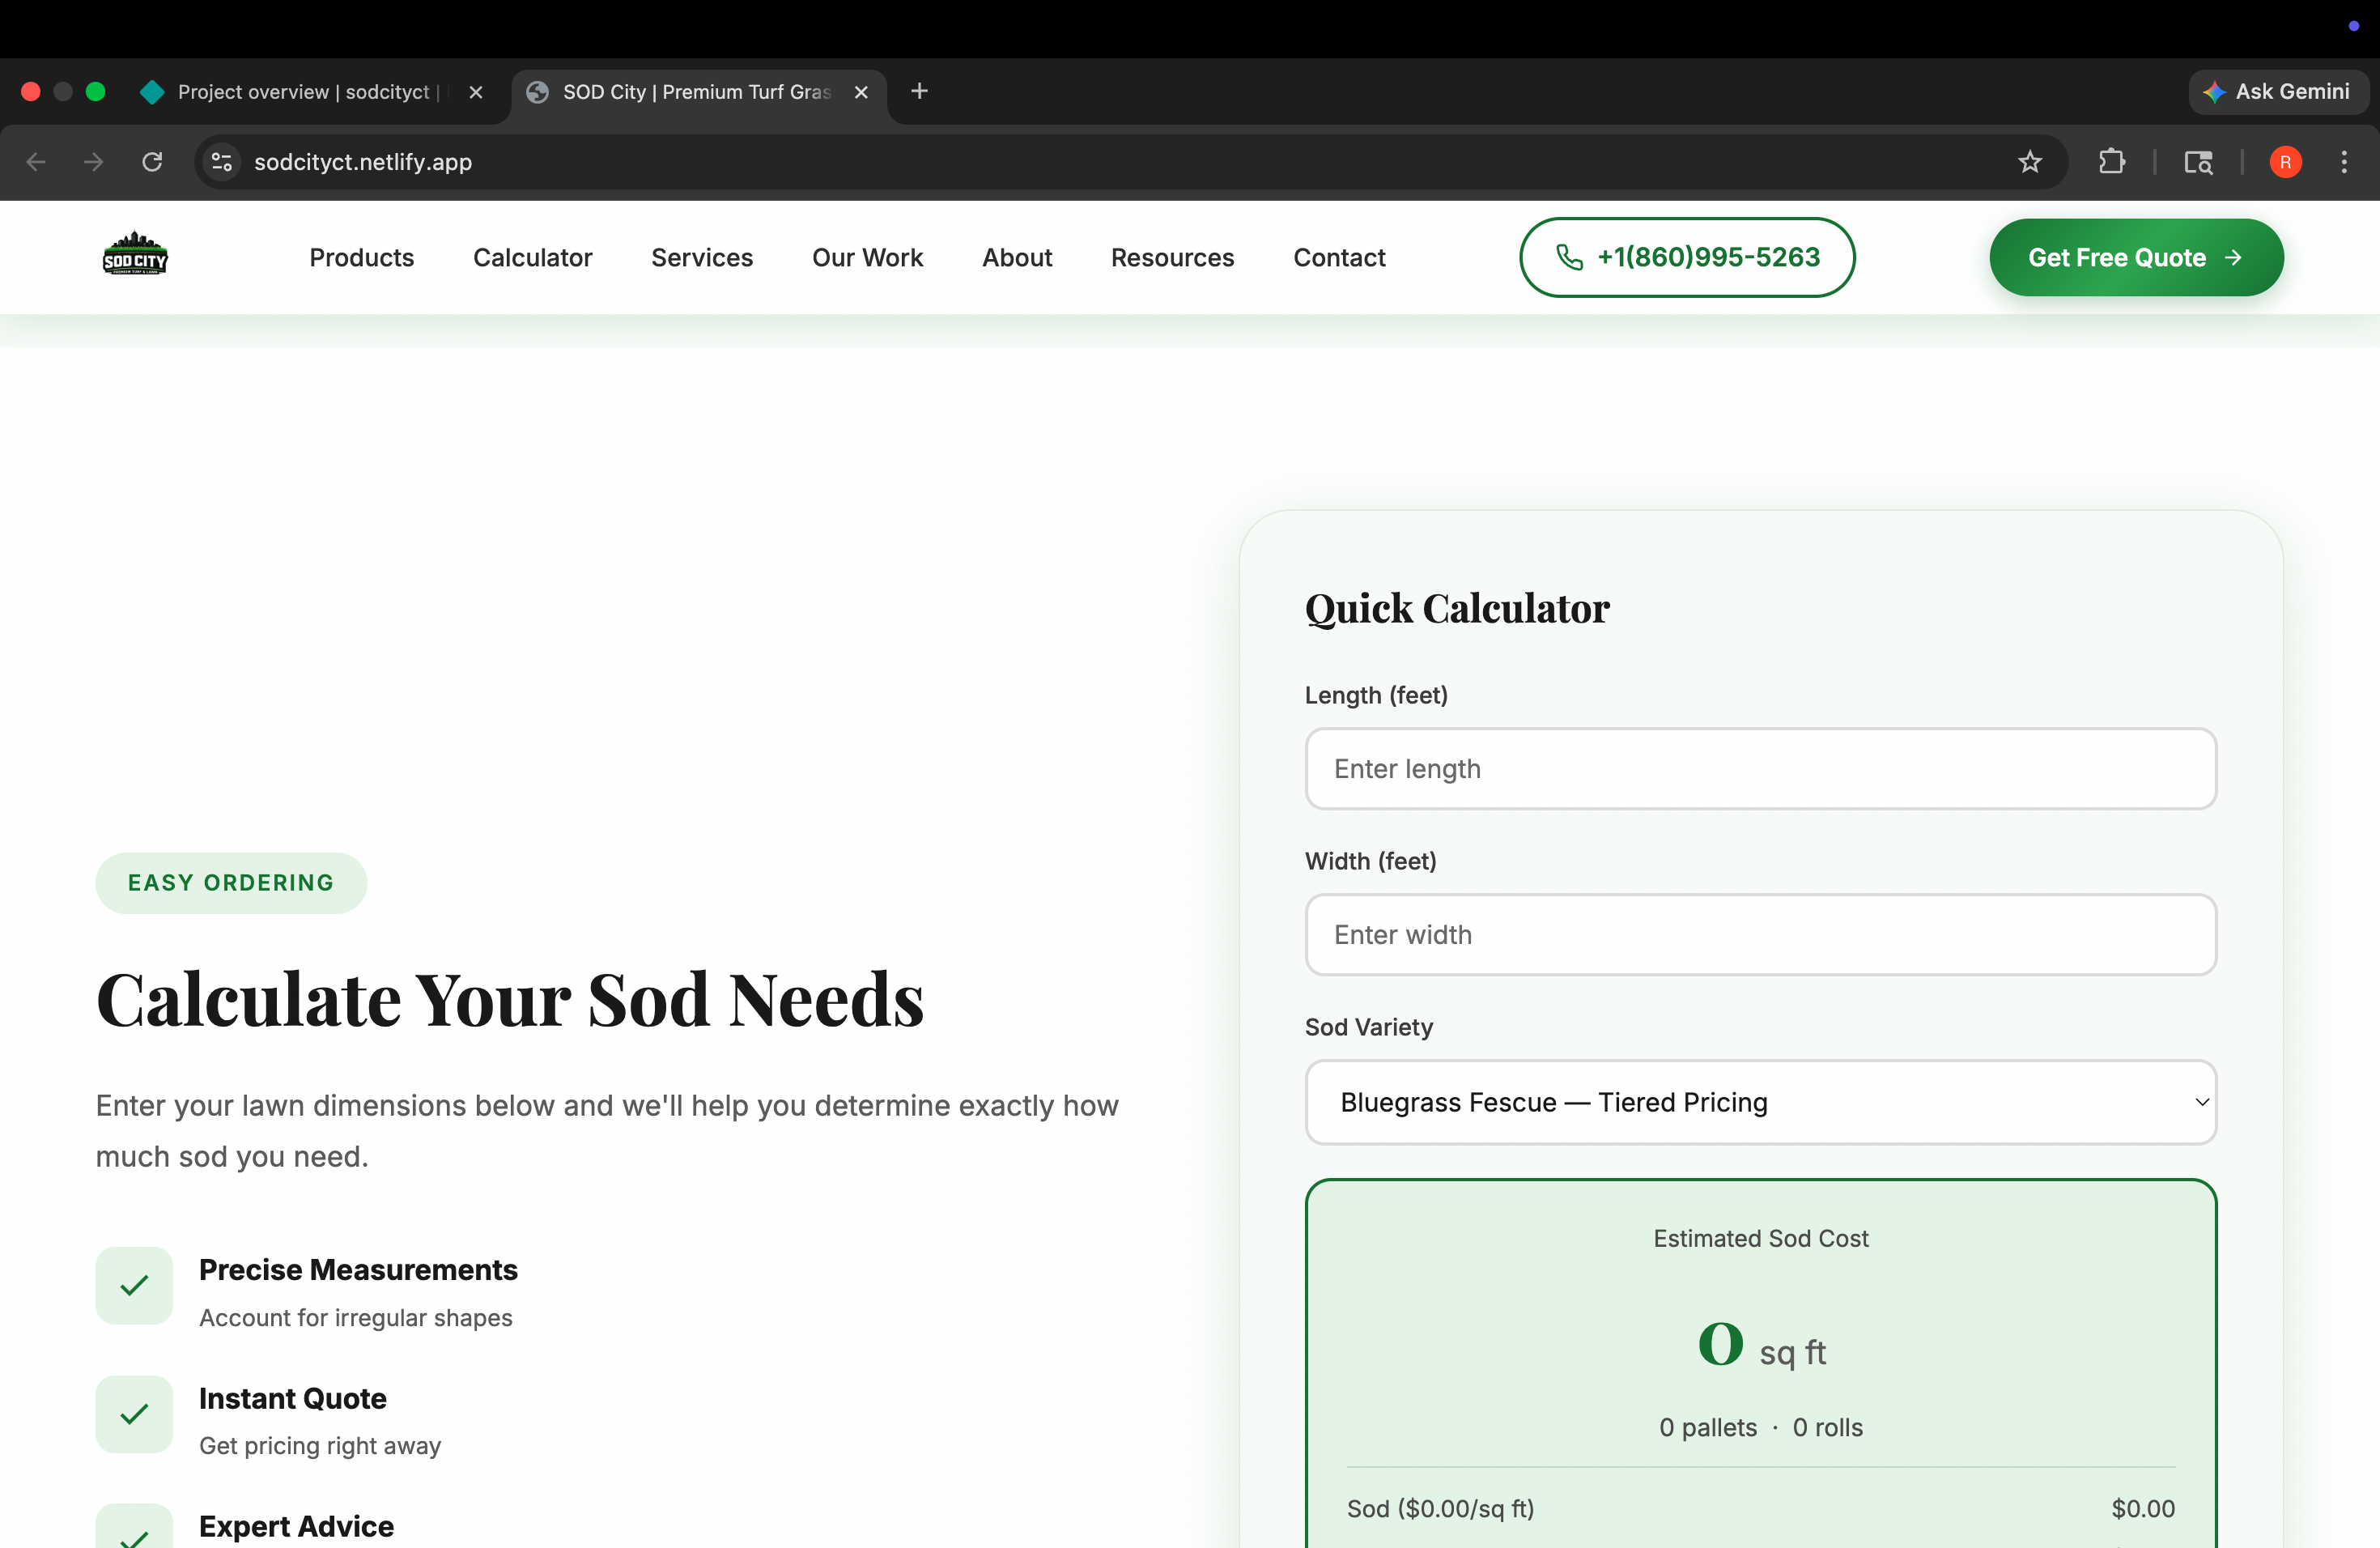
Task: Open Chrome three-dot menu
Action: tap(2344, 162)
